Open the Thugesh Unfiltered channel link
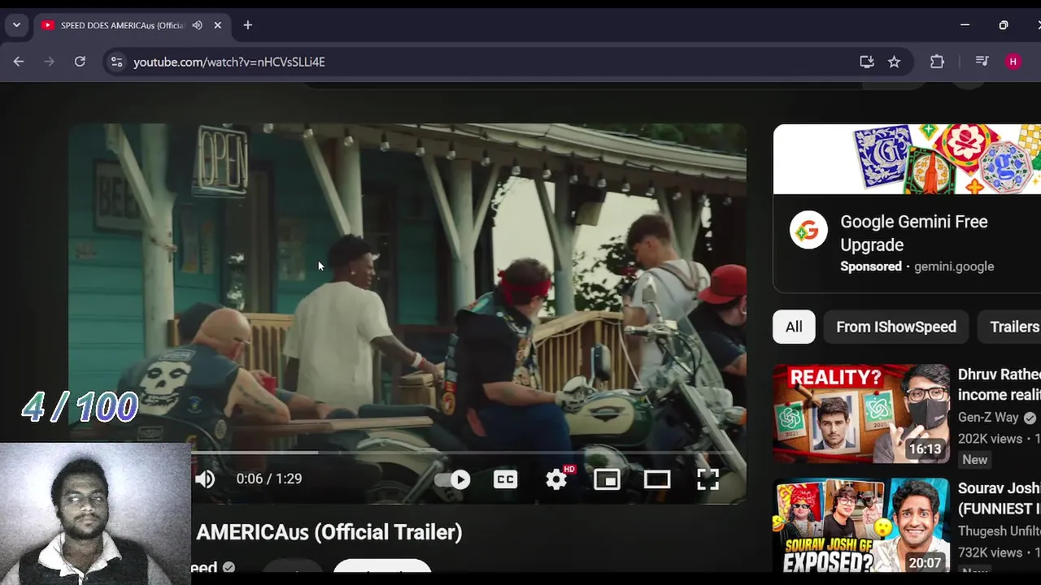Screen dimensions: 1041x585 pos(999,531)
